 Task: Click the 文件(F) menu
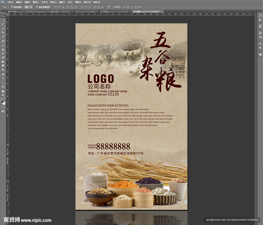11,2
